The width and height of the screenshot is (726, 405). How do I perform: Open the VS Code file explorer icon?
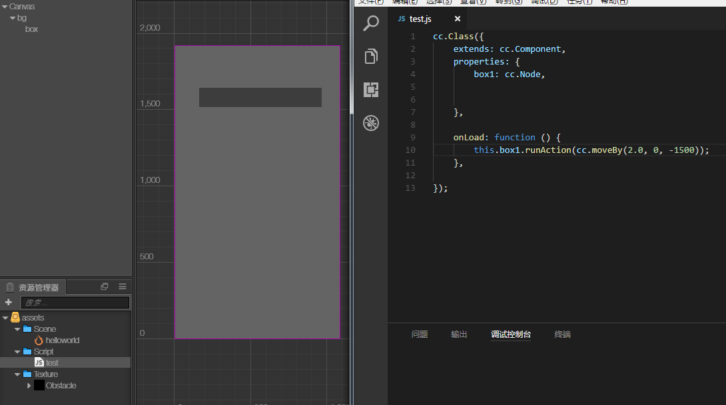(371, 56)
